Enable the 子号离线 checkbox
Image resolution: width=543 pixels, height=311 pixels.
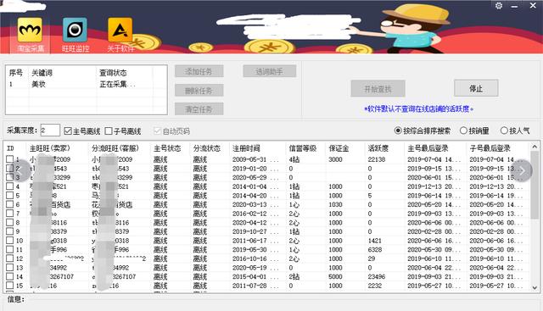[109, 131]
